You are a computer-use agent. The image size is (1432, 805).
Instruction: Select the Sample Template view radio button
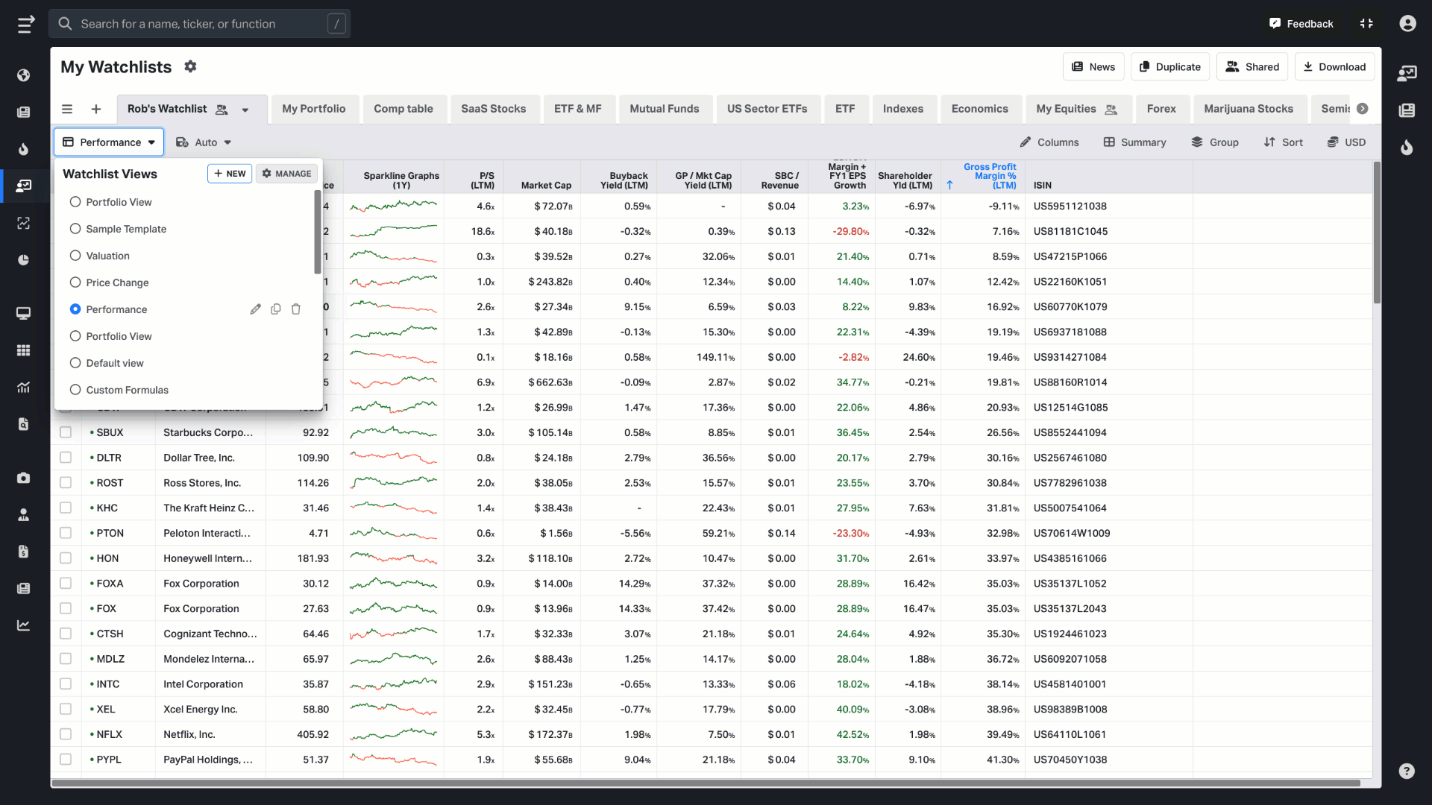[75, 229]
